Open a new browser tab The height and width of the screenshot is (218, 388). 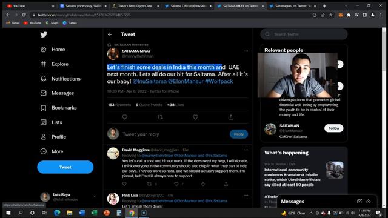[x=324, y=6]
